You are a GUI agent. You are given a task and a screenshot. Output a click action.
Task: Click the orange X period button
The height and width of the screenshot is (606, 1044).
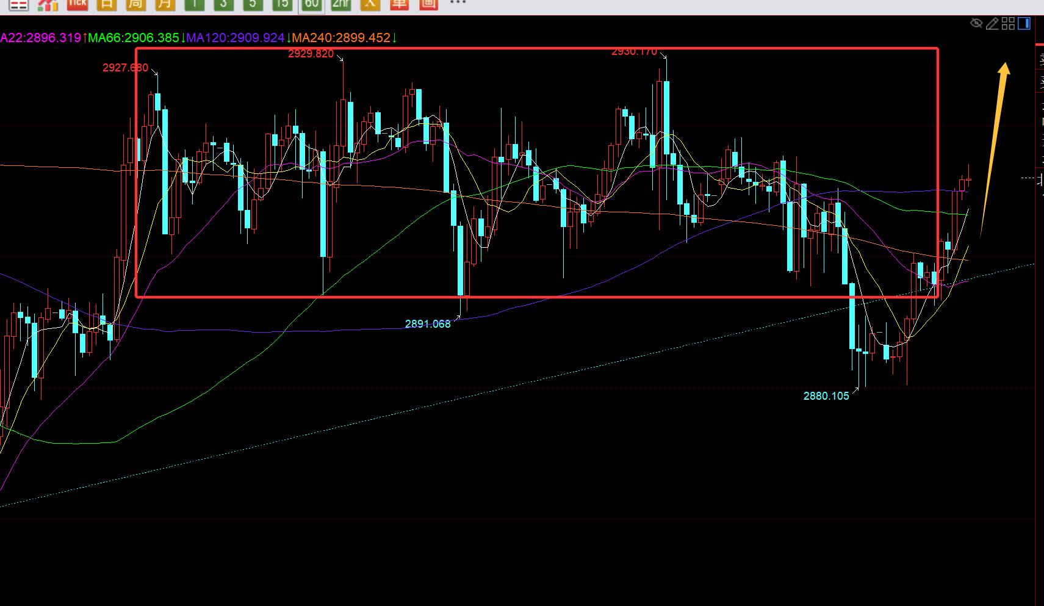[x=370, y=4]
